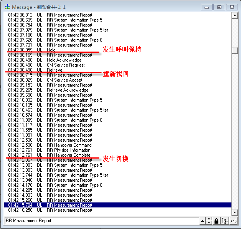Select the RR Handover Complete row
Screen dimensions: 241x229
[118, 155]
